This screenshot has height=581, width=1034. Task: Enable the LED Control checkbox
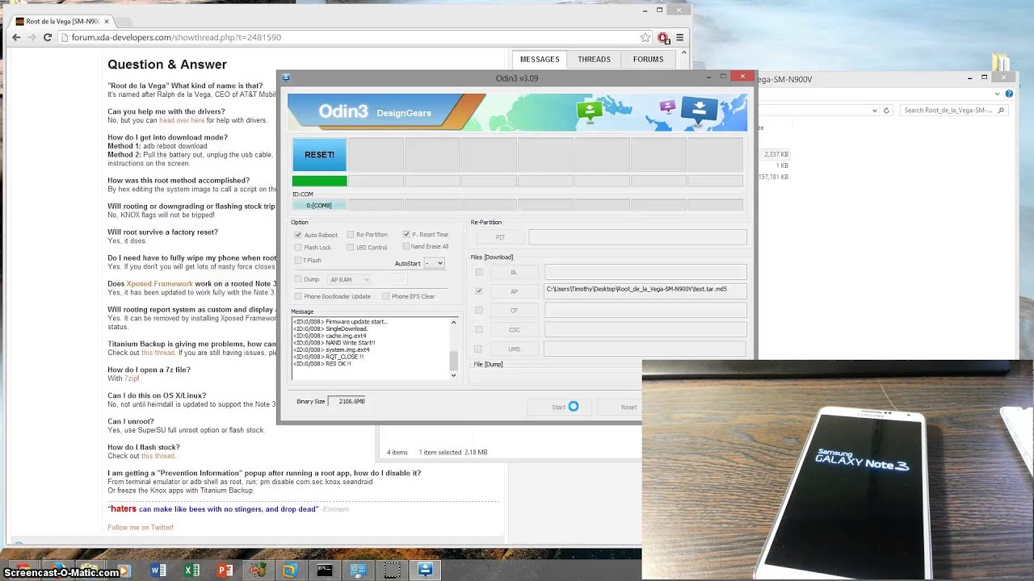pos(350,248)
